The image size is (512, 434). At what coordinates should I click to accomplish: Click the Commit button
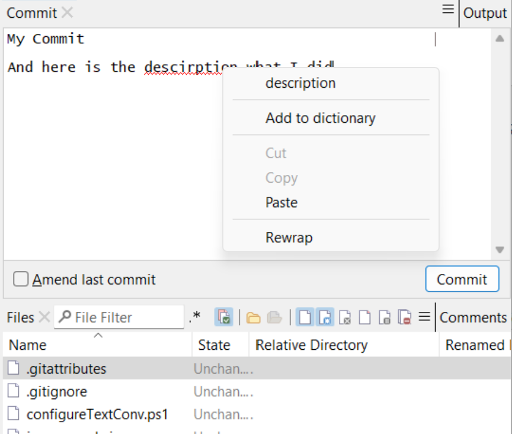click(x=462, y=279)
